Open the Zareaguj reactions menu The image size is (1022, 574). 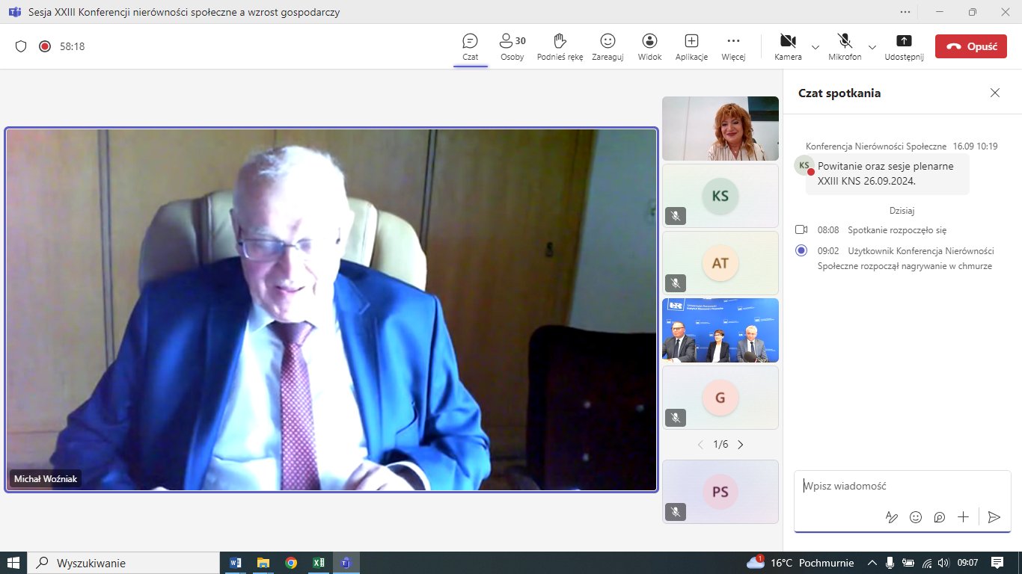click(607, 46)
